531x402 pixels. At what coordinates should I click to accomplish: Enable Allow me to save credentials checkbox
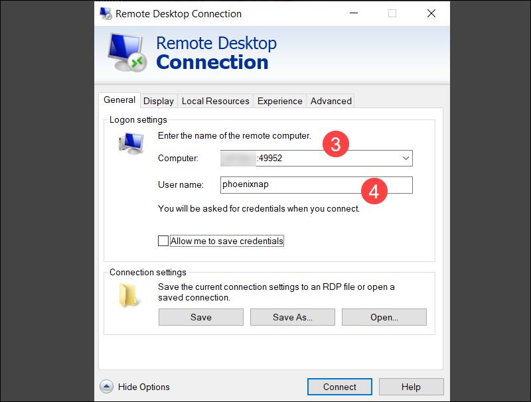coord(163,241)
